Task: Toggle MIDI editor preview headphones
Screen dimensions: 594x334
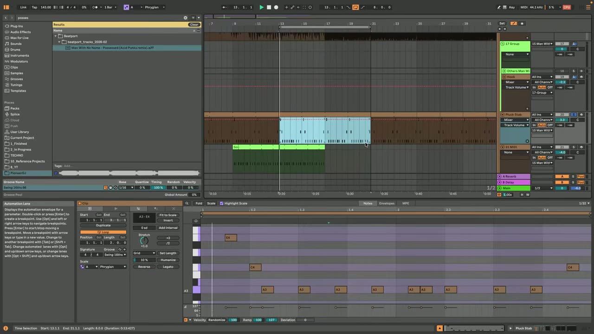Action: tap(196, 221)
